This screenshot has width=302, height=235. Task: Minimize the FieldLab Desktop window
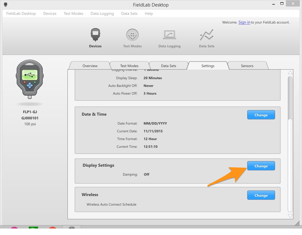coord(274,4)
